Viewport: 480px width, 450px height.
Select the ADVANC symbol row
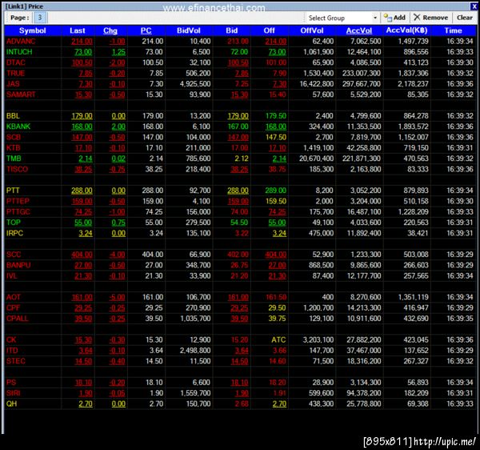coord(21,42)
